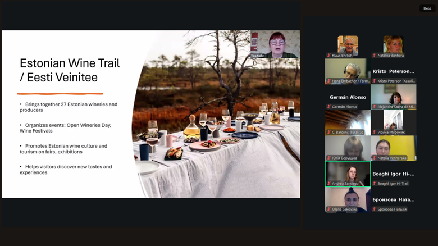This screenshot has height=246, width=438.
Task: Click the muted microphone icon beside Nataliia Buntova
Action: [x=375, y=56]
